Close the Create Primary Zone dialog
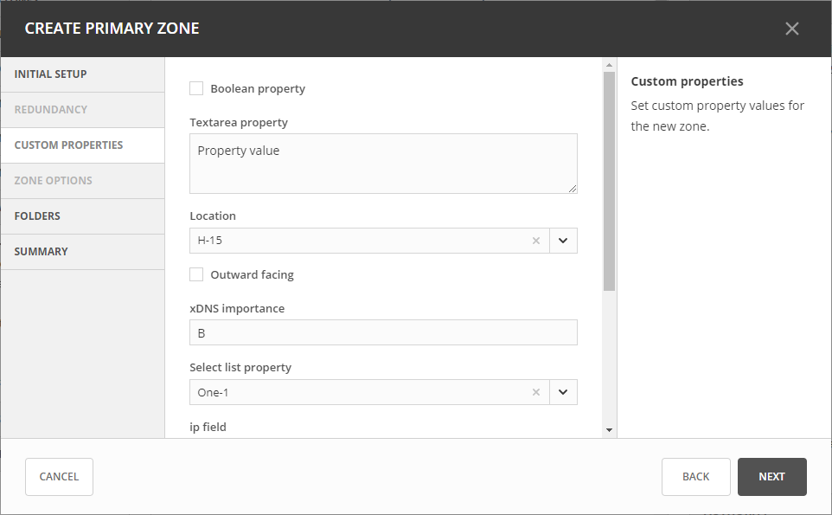This screenshot has height=515, width=832. pyautogui.click(x=791, y=29)
